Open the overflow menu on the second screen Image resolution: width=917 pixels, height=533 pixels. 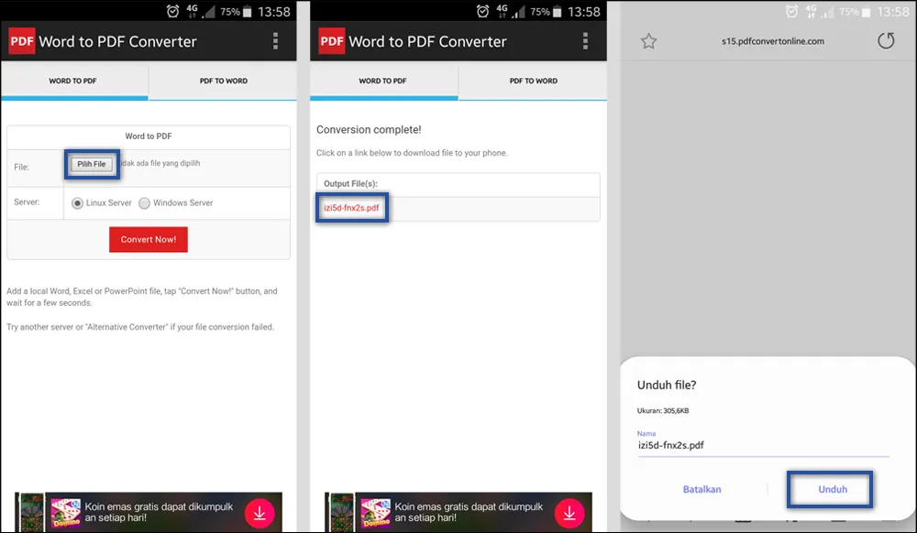click(x=585, y=41)
